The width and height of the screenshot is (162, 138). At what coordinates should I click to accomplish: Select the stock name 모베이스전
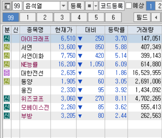pos(35,107)
